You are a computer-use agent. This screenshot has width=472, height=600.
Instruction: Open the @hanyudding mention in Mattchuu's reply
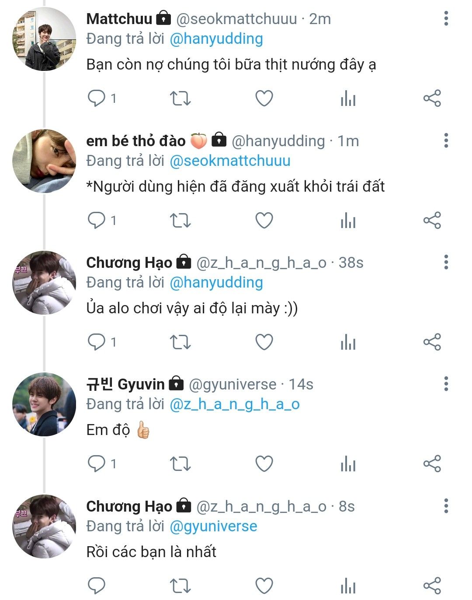pos(216,39)
